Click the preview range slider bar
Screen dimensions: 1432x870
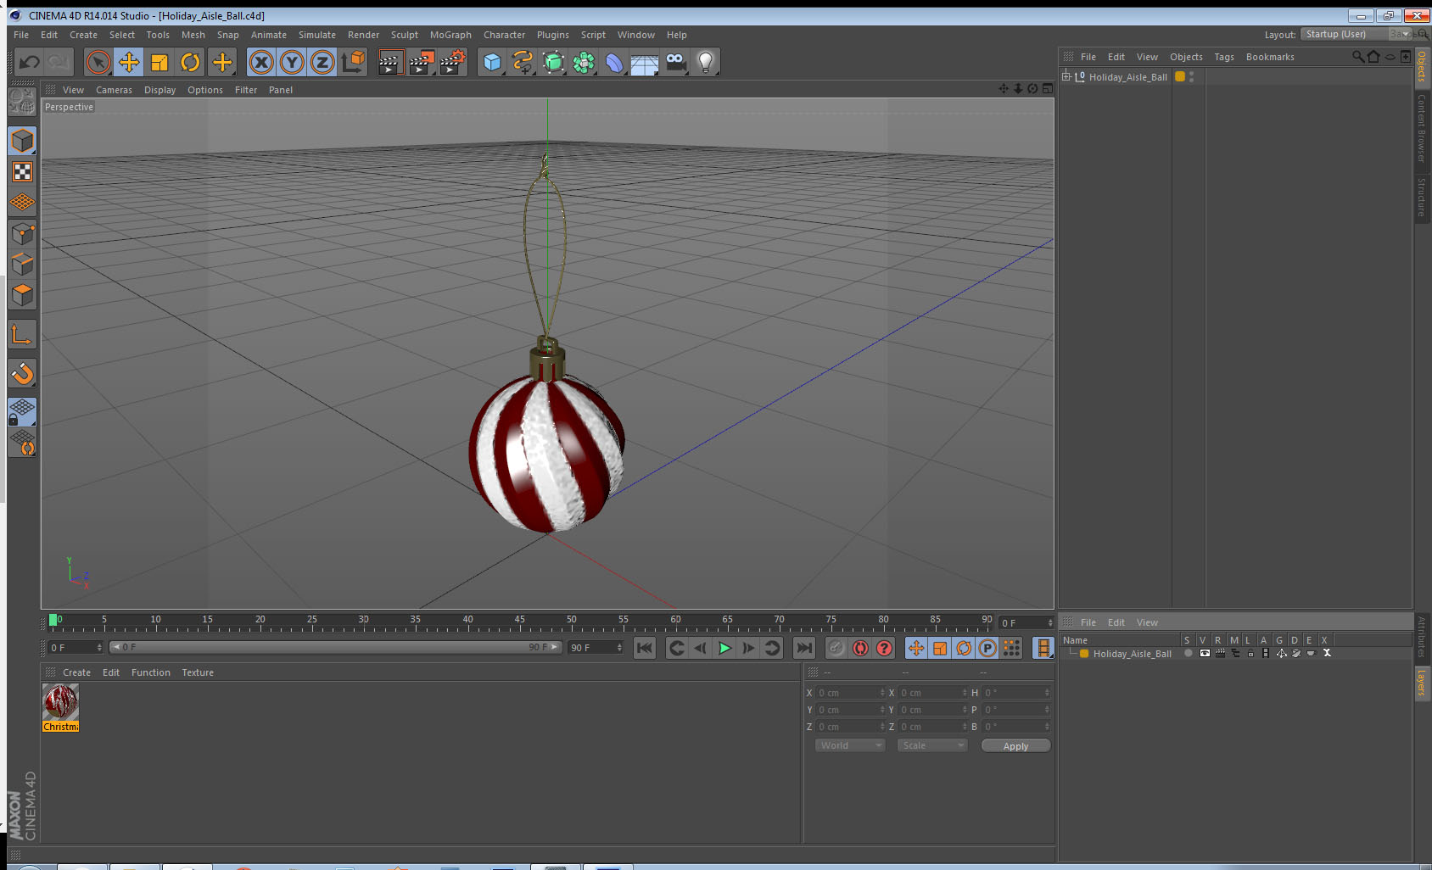pos(336,647)
